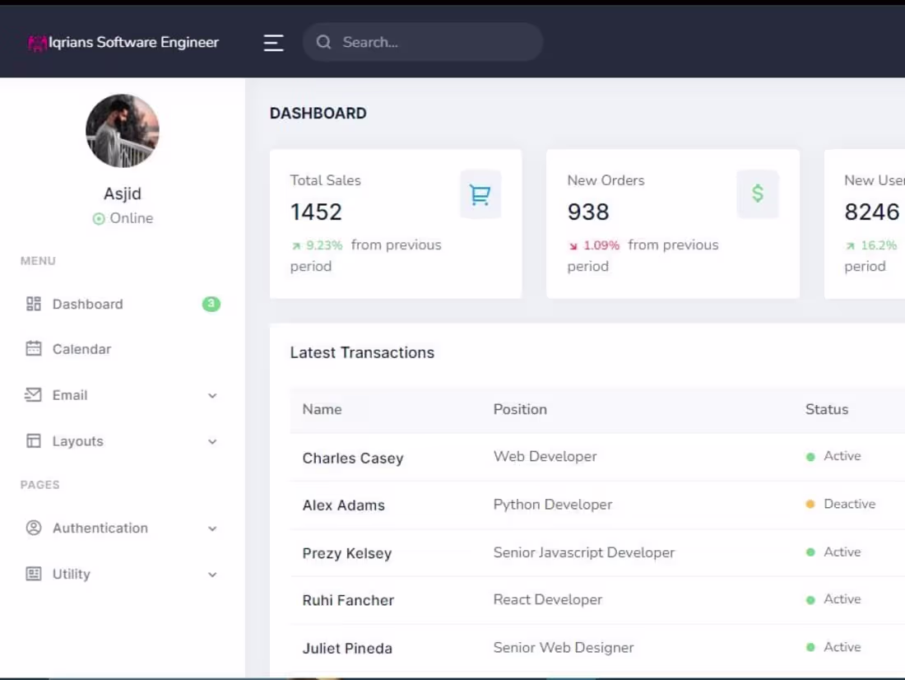Select the Dashboard grid icon in sidebar
Viewport: 905px width, 680px height.
33,304
